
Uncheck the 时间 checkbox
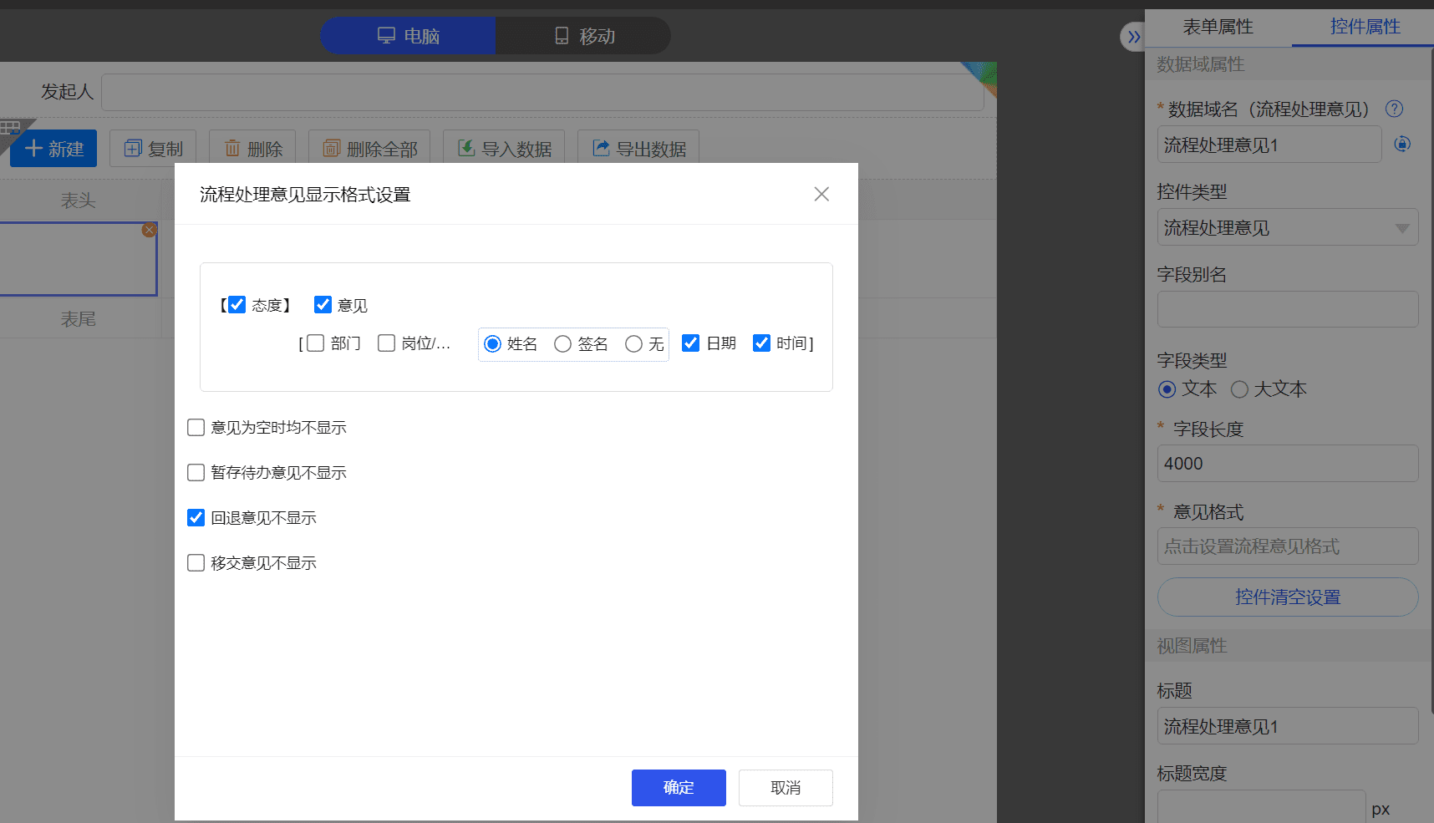(761, 343)
